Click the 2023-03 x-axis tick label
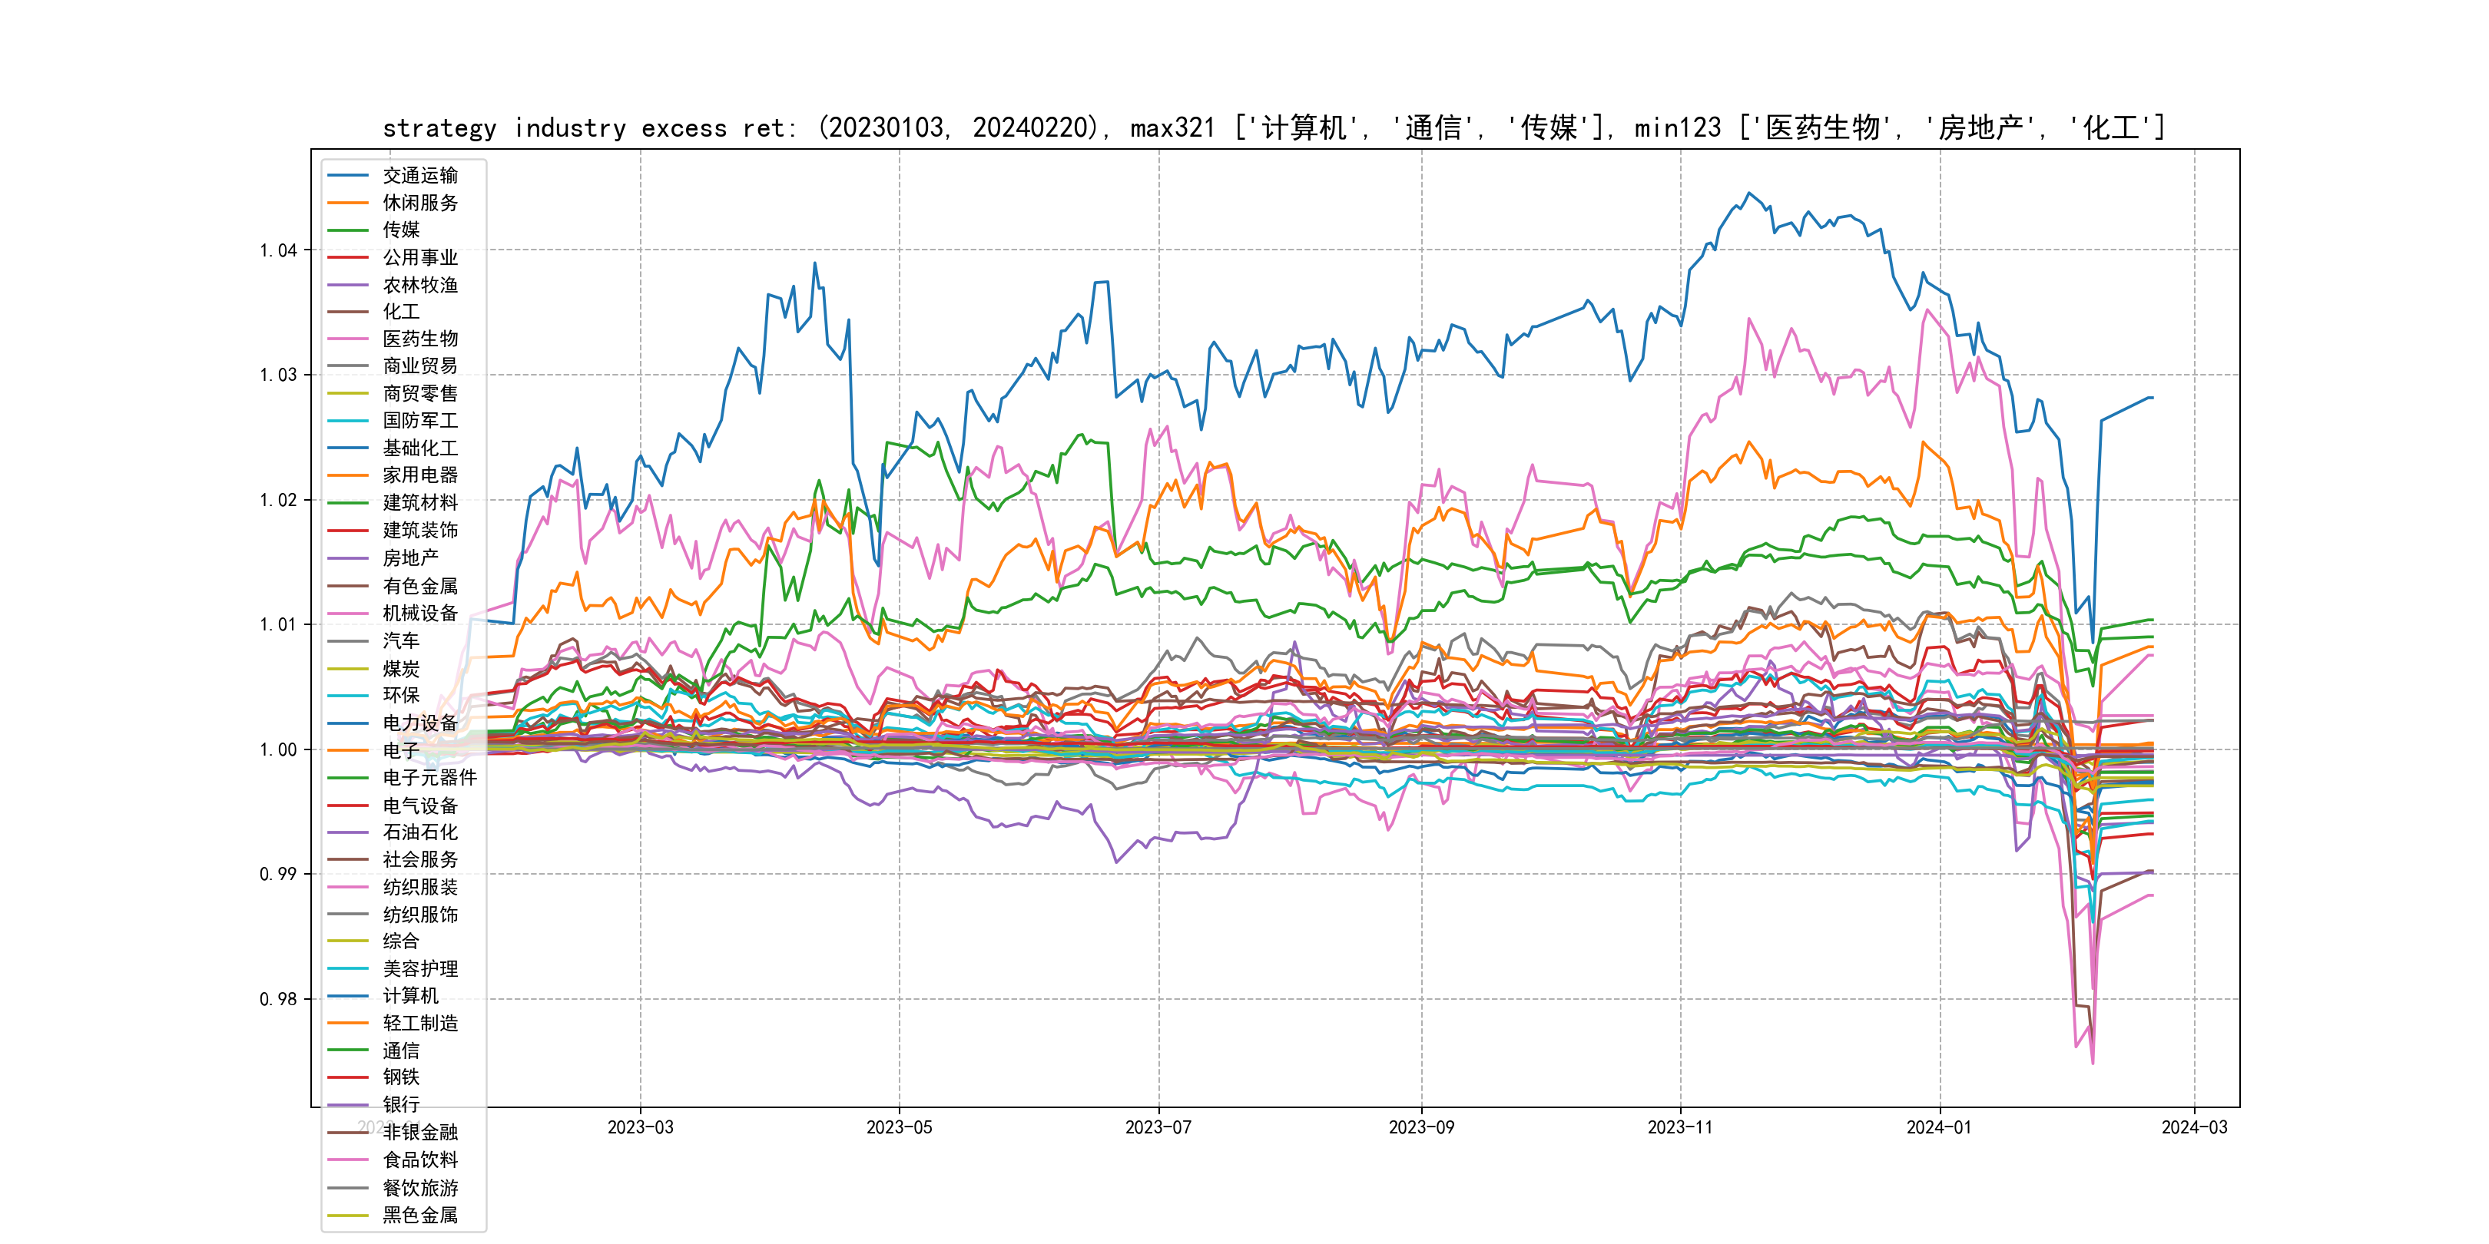The image size is (2489, 1244). pos(640,1127)
